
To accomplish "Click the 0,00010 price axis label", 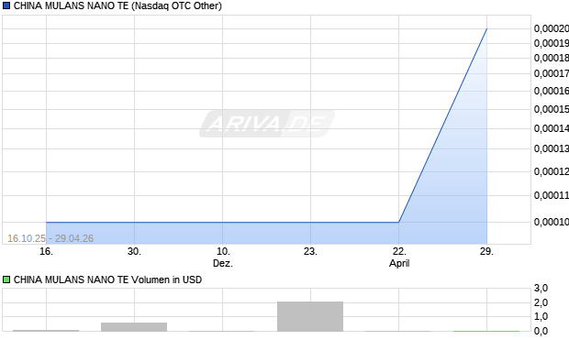I will click(552, 222).
